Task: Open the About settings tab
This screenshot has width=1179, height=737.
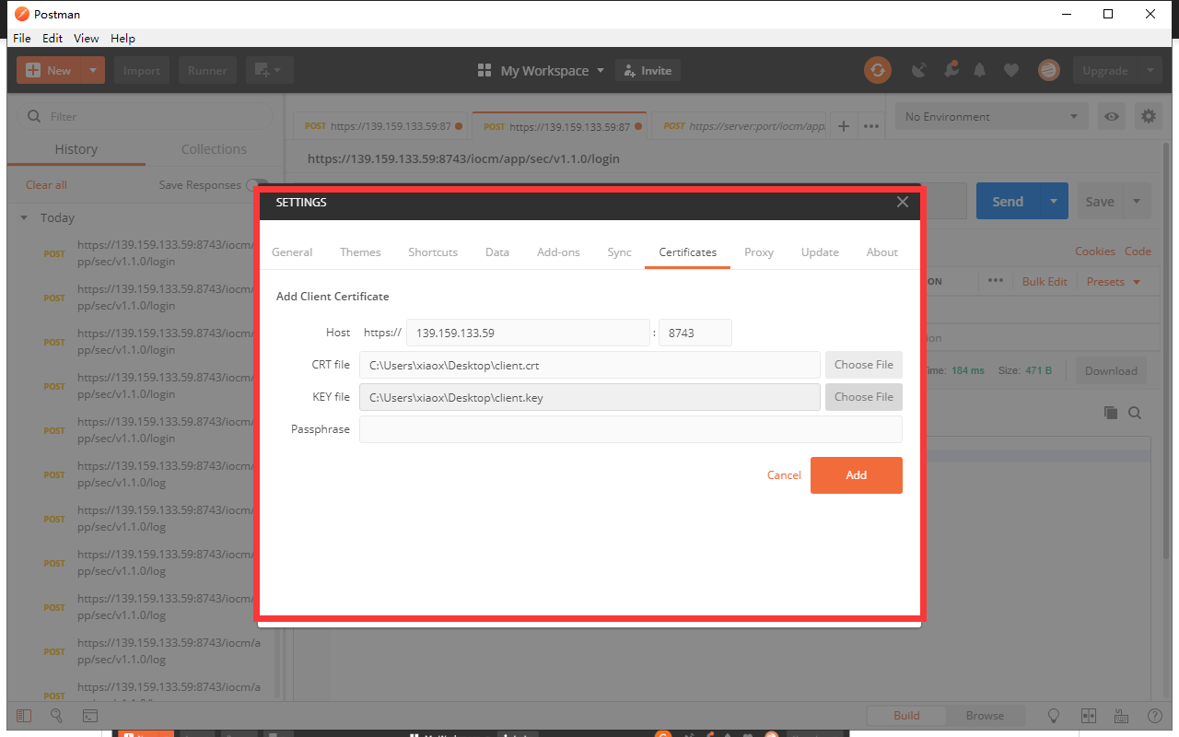Action: point(882,252)
